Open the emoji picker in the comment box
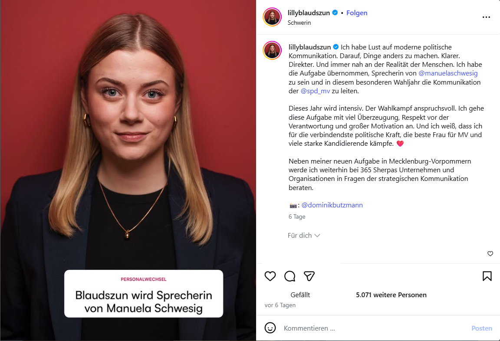Image resolution: width=500 pixels, height=341 pixels. click(270, 328)
